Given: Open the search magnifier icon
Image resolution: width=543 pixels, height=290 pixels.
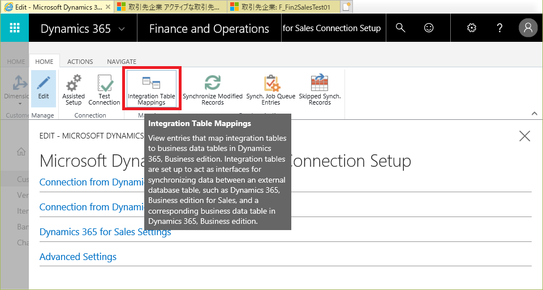Looking at the screenshot, I should 400,28.
